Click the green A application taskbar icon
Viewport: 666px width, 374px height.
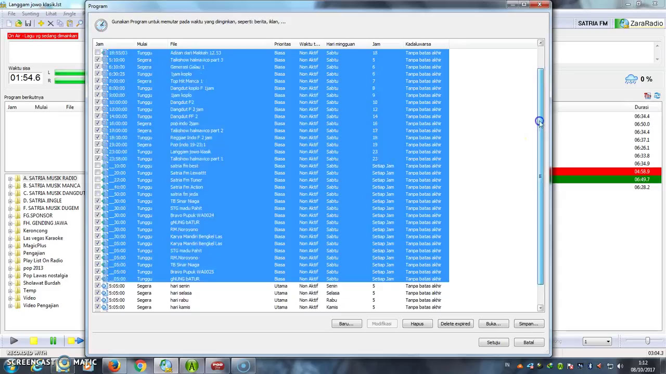pos(192,366)
